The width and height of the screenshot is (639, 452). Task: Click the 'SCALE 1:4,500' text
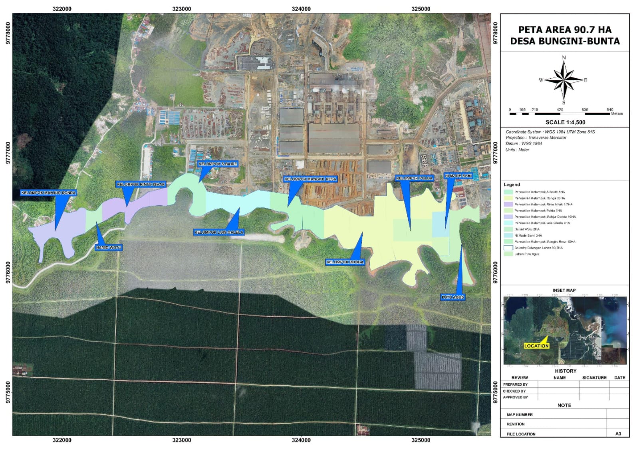pyautogui.click(x=565, y=123)
